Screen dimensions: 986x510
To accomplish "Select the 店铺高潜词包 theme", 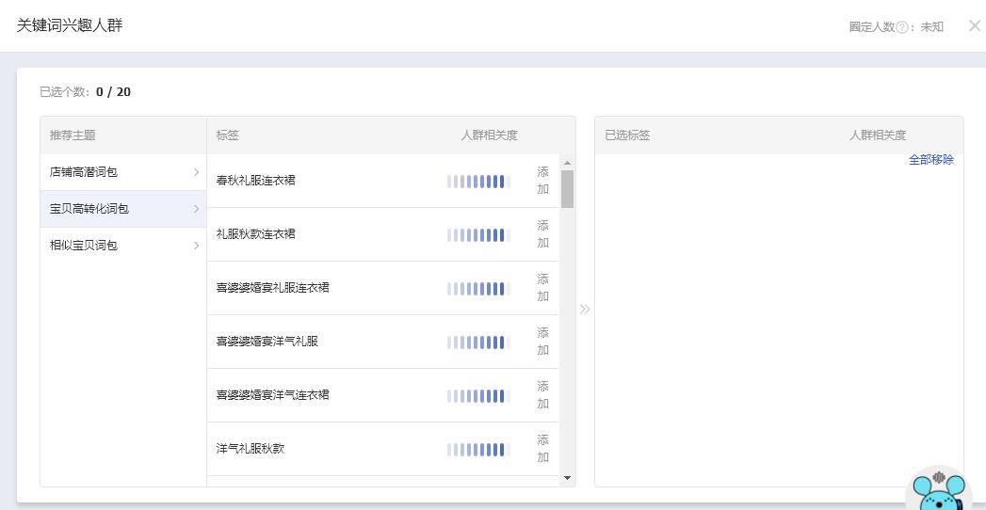I will pos(123,172).
